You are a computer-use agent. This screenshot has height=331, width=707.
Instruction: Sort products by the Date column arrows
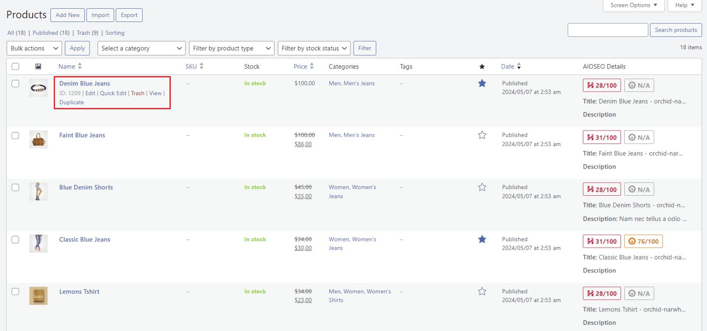click(519, 66)
